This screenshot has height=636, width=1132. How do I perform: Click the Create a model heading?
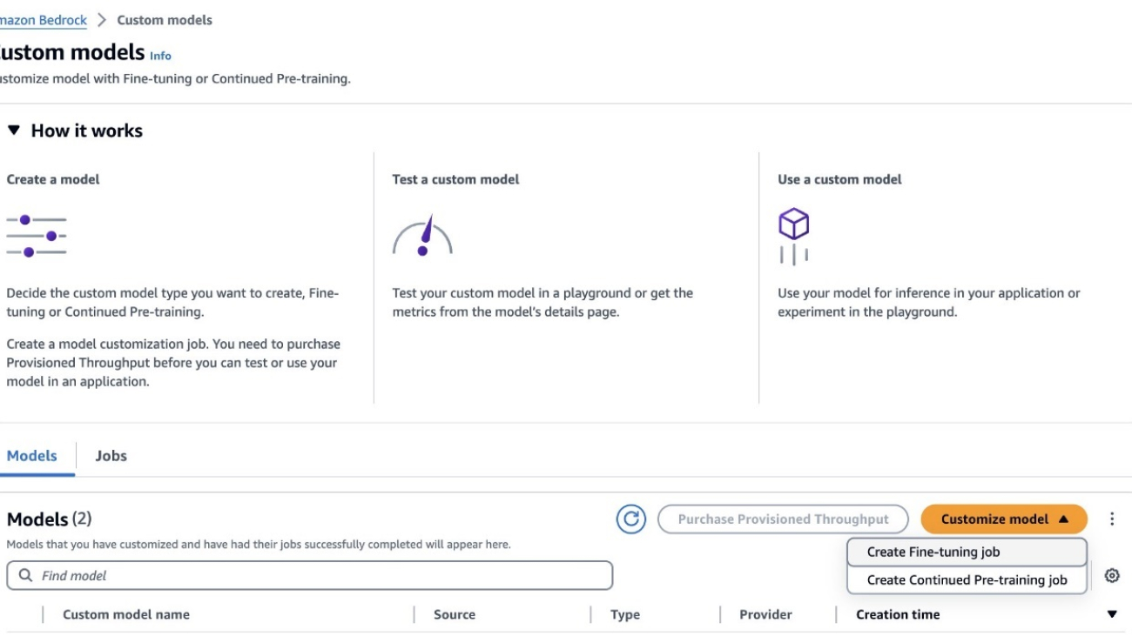pos(53,179)
